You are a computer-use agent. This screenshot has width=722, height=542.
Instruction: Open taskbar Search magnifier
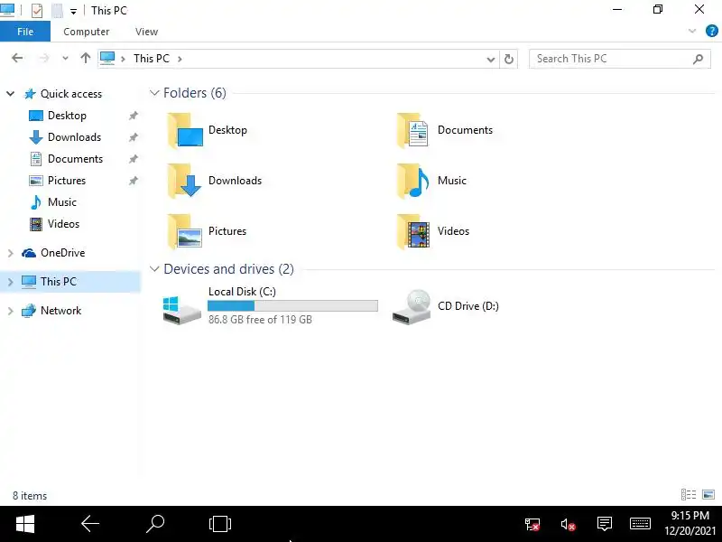(x=155, y=524)
